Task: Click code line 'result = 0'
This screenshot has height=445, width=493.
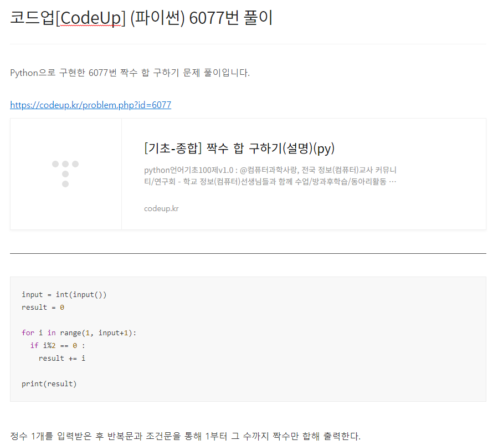Action: [x=43, y=307]
